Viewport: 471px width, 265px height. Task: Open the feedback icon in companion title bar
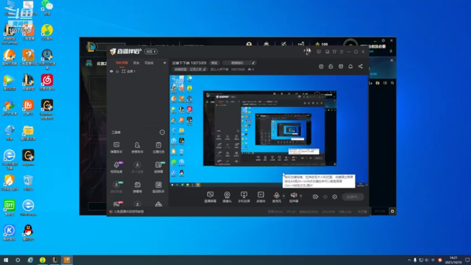(319, 52)
